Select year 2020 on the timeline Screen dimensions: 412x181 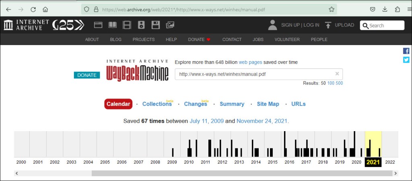(356, 162)
